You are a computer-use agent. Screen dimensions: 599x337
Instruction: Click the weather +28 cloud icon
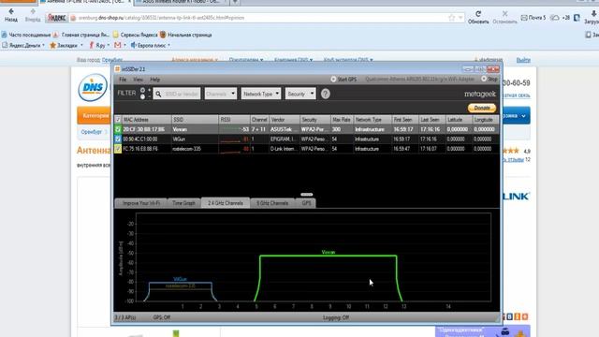(x=555, y=18)
